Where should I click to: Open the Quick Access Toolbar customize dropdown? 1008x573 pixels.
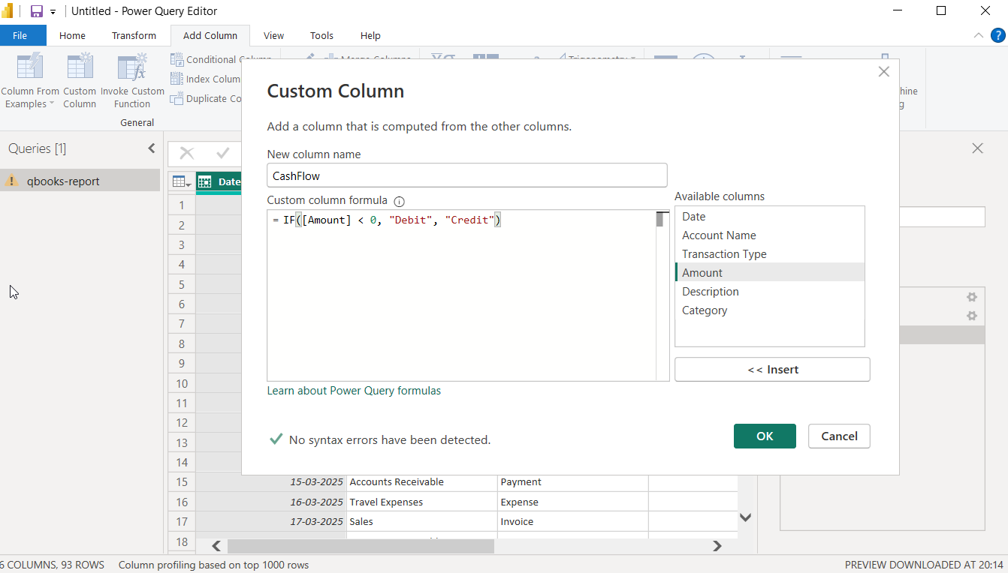[x=52, y=10]
